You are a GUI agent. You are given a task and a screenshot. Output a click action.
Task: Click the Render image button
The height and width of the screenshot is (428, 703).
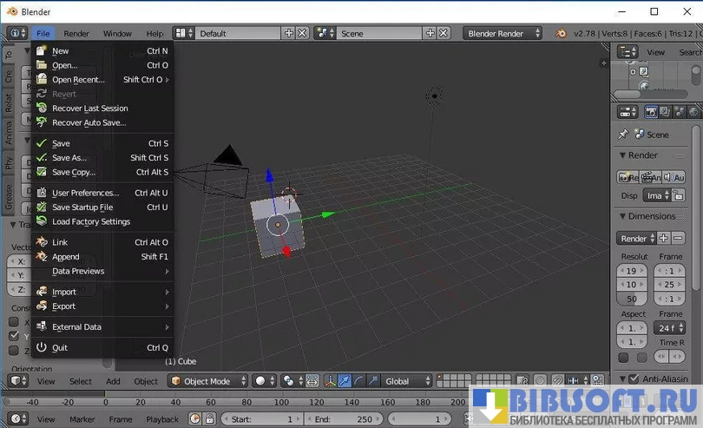click(x=628, y=177)
